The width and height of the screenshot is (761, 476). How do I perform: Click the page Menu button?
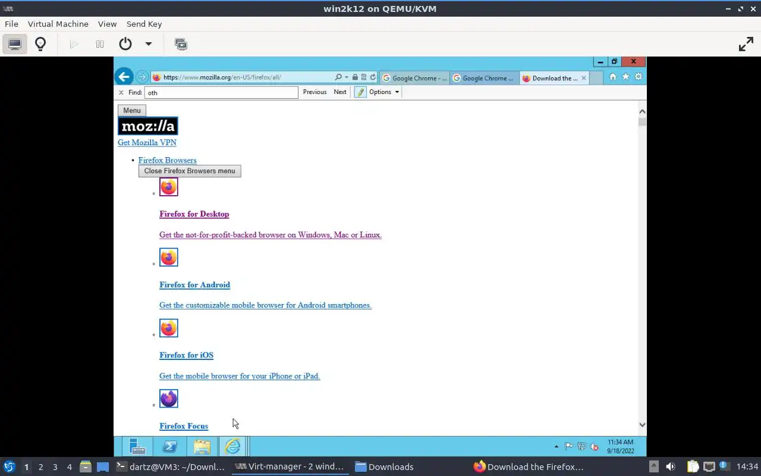[132, 111]
